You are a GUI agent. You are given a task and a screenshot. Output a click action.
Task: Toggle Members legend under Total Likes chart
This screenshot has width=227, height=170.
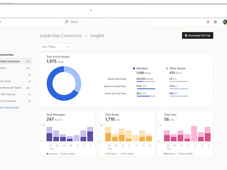(171, 154)
